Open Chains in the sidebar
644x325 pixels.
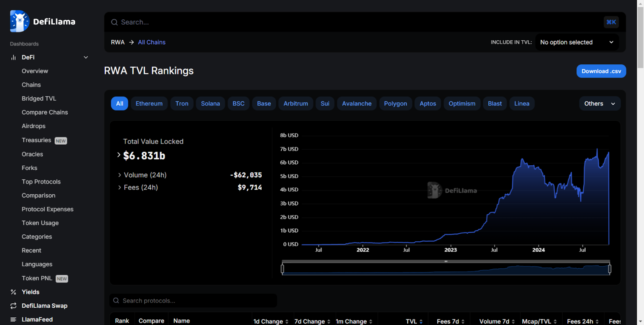[31, 85]
